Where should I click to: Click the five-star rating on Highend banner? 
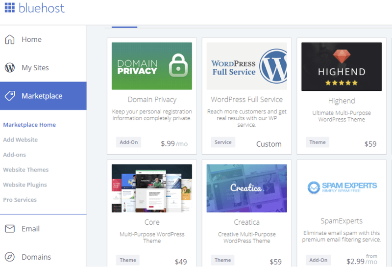tap(342, 82)
